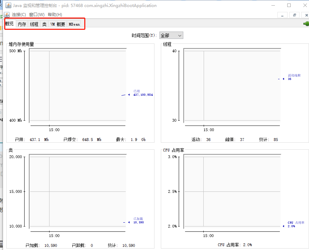The width and height of the screenshot is (309, 250).
Task: Click the 500 Mb axis label
Action: click(15, 51)
